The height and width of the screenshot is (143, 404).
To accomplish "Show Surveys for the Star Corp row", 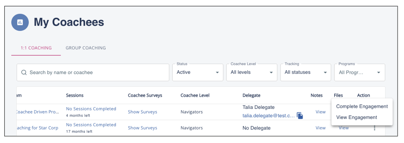I will click(143, 128).
